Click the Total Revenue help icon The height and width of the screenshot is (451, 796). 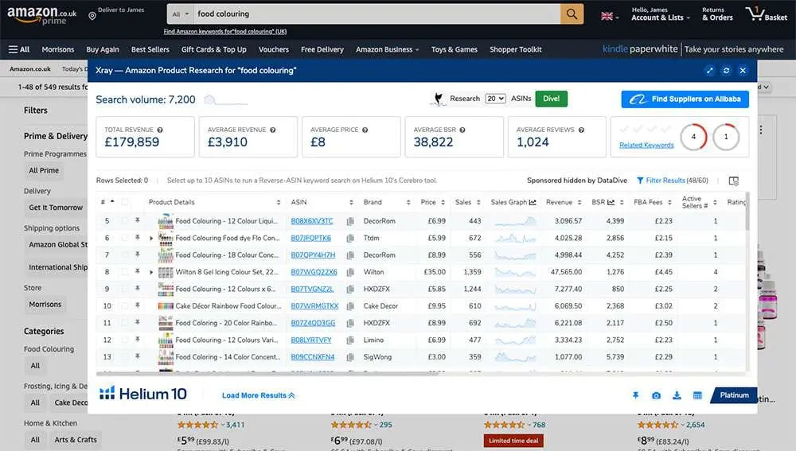pyautogui.click(x=160, y=130)
